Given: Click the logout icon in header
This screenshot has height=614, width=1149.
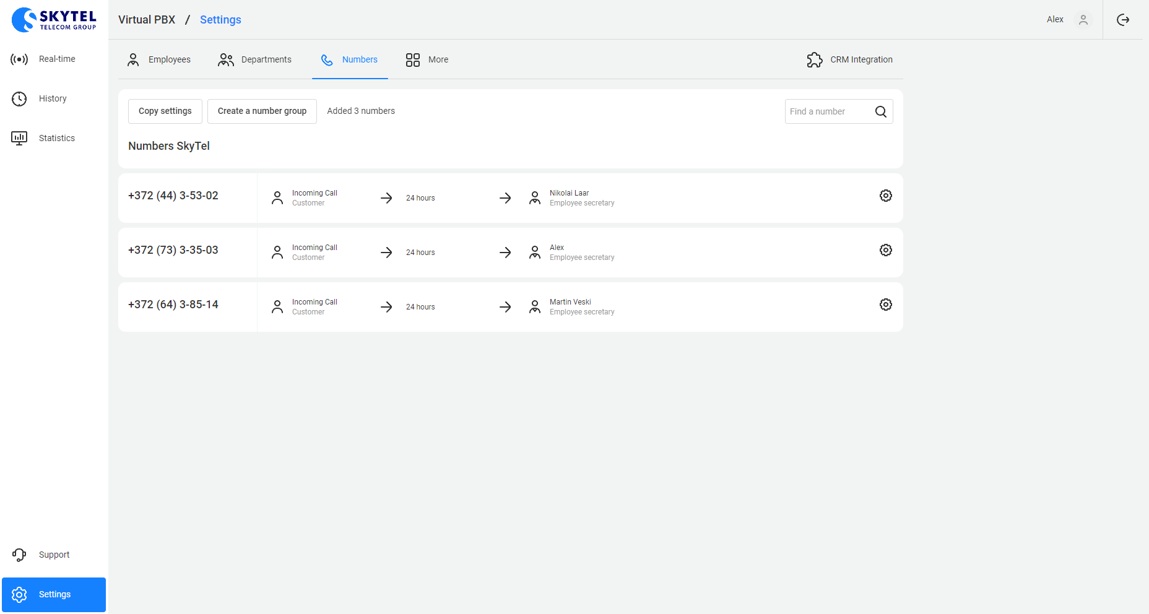Looking at the screenshot, I should [x=1122, y=20].
